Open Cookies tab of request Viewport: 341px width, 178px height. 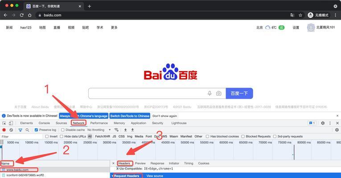tap(204, 163)
